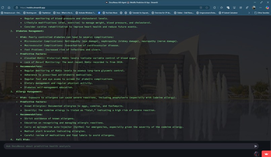Open the browser essentials heart icon
This screenshot has width=271, height=157.
[228, 8]
